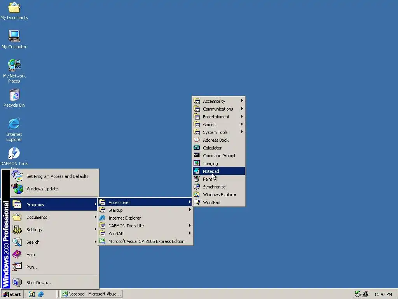
Task: Expand the WinRAR submenu arrow
Action: pyautogui.click(x=190, y=233)
